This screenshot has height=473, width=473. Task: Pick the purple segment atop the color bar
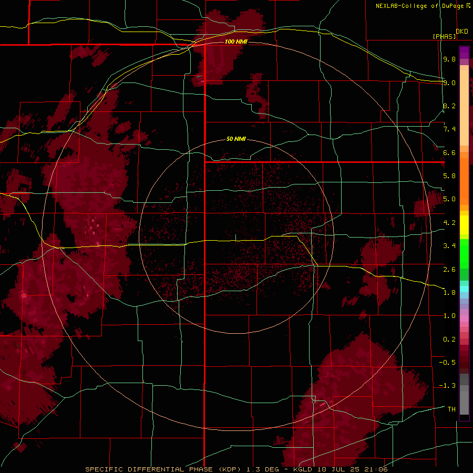(464, 53)
